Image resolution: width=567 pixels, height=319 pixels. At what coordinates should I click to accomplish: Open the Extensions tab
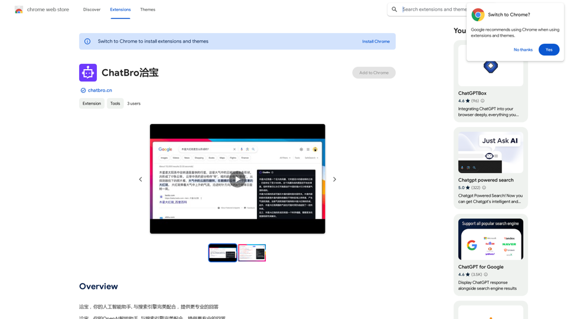tap(120, 9)
